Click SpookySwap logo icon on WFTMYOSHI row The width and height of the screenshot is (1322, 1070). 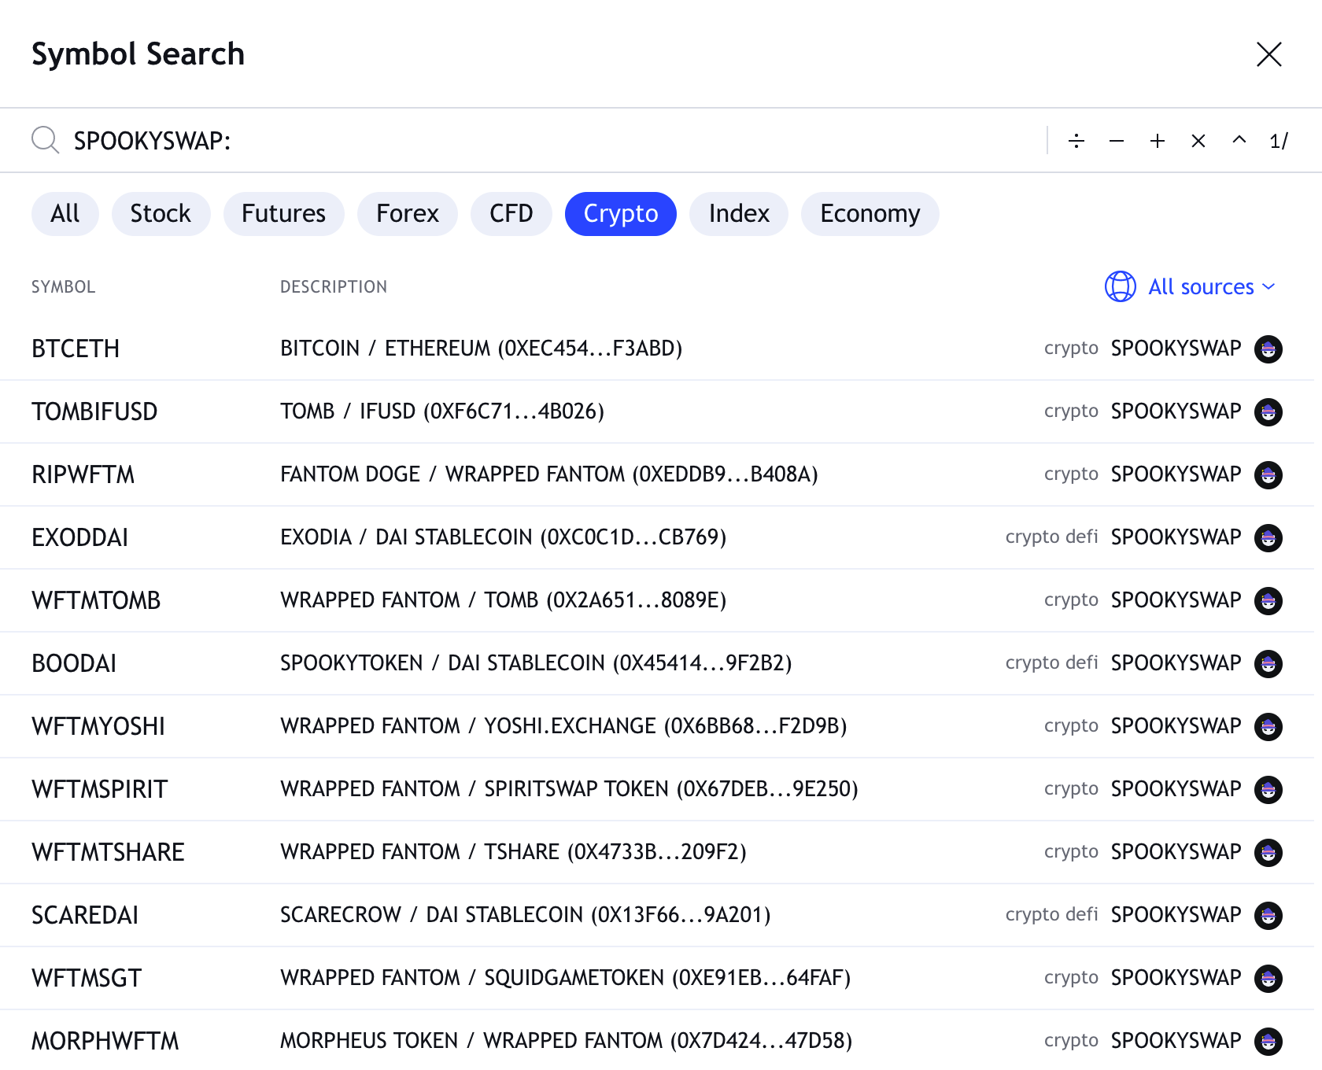tap(1268, 726)
